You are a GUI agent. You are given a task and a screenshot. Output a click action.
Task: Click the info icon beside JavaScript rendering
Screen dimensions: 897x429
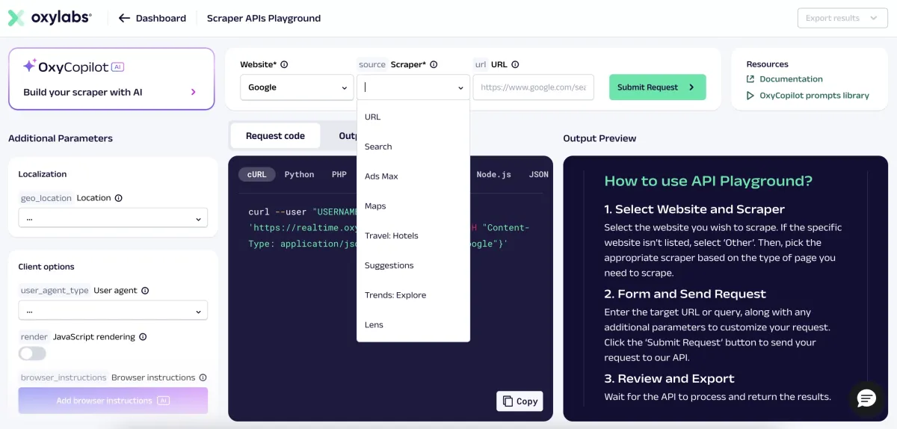(143, 337)
